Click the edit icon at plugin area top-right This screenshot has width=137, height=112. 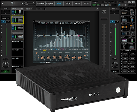[96, 9]
